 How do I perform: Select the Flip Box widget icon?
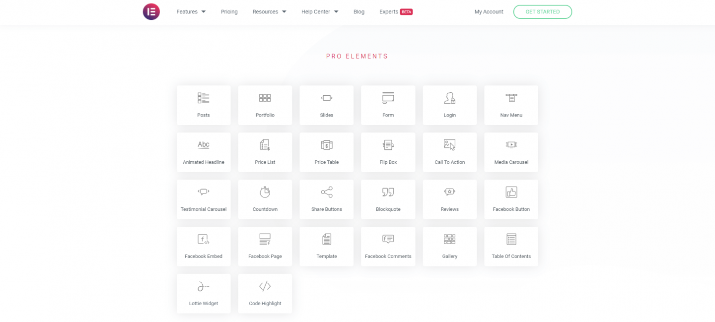point(388,145)
